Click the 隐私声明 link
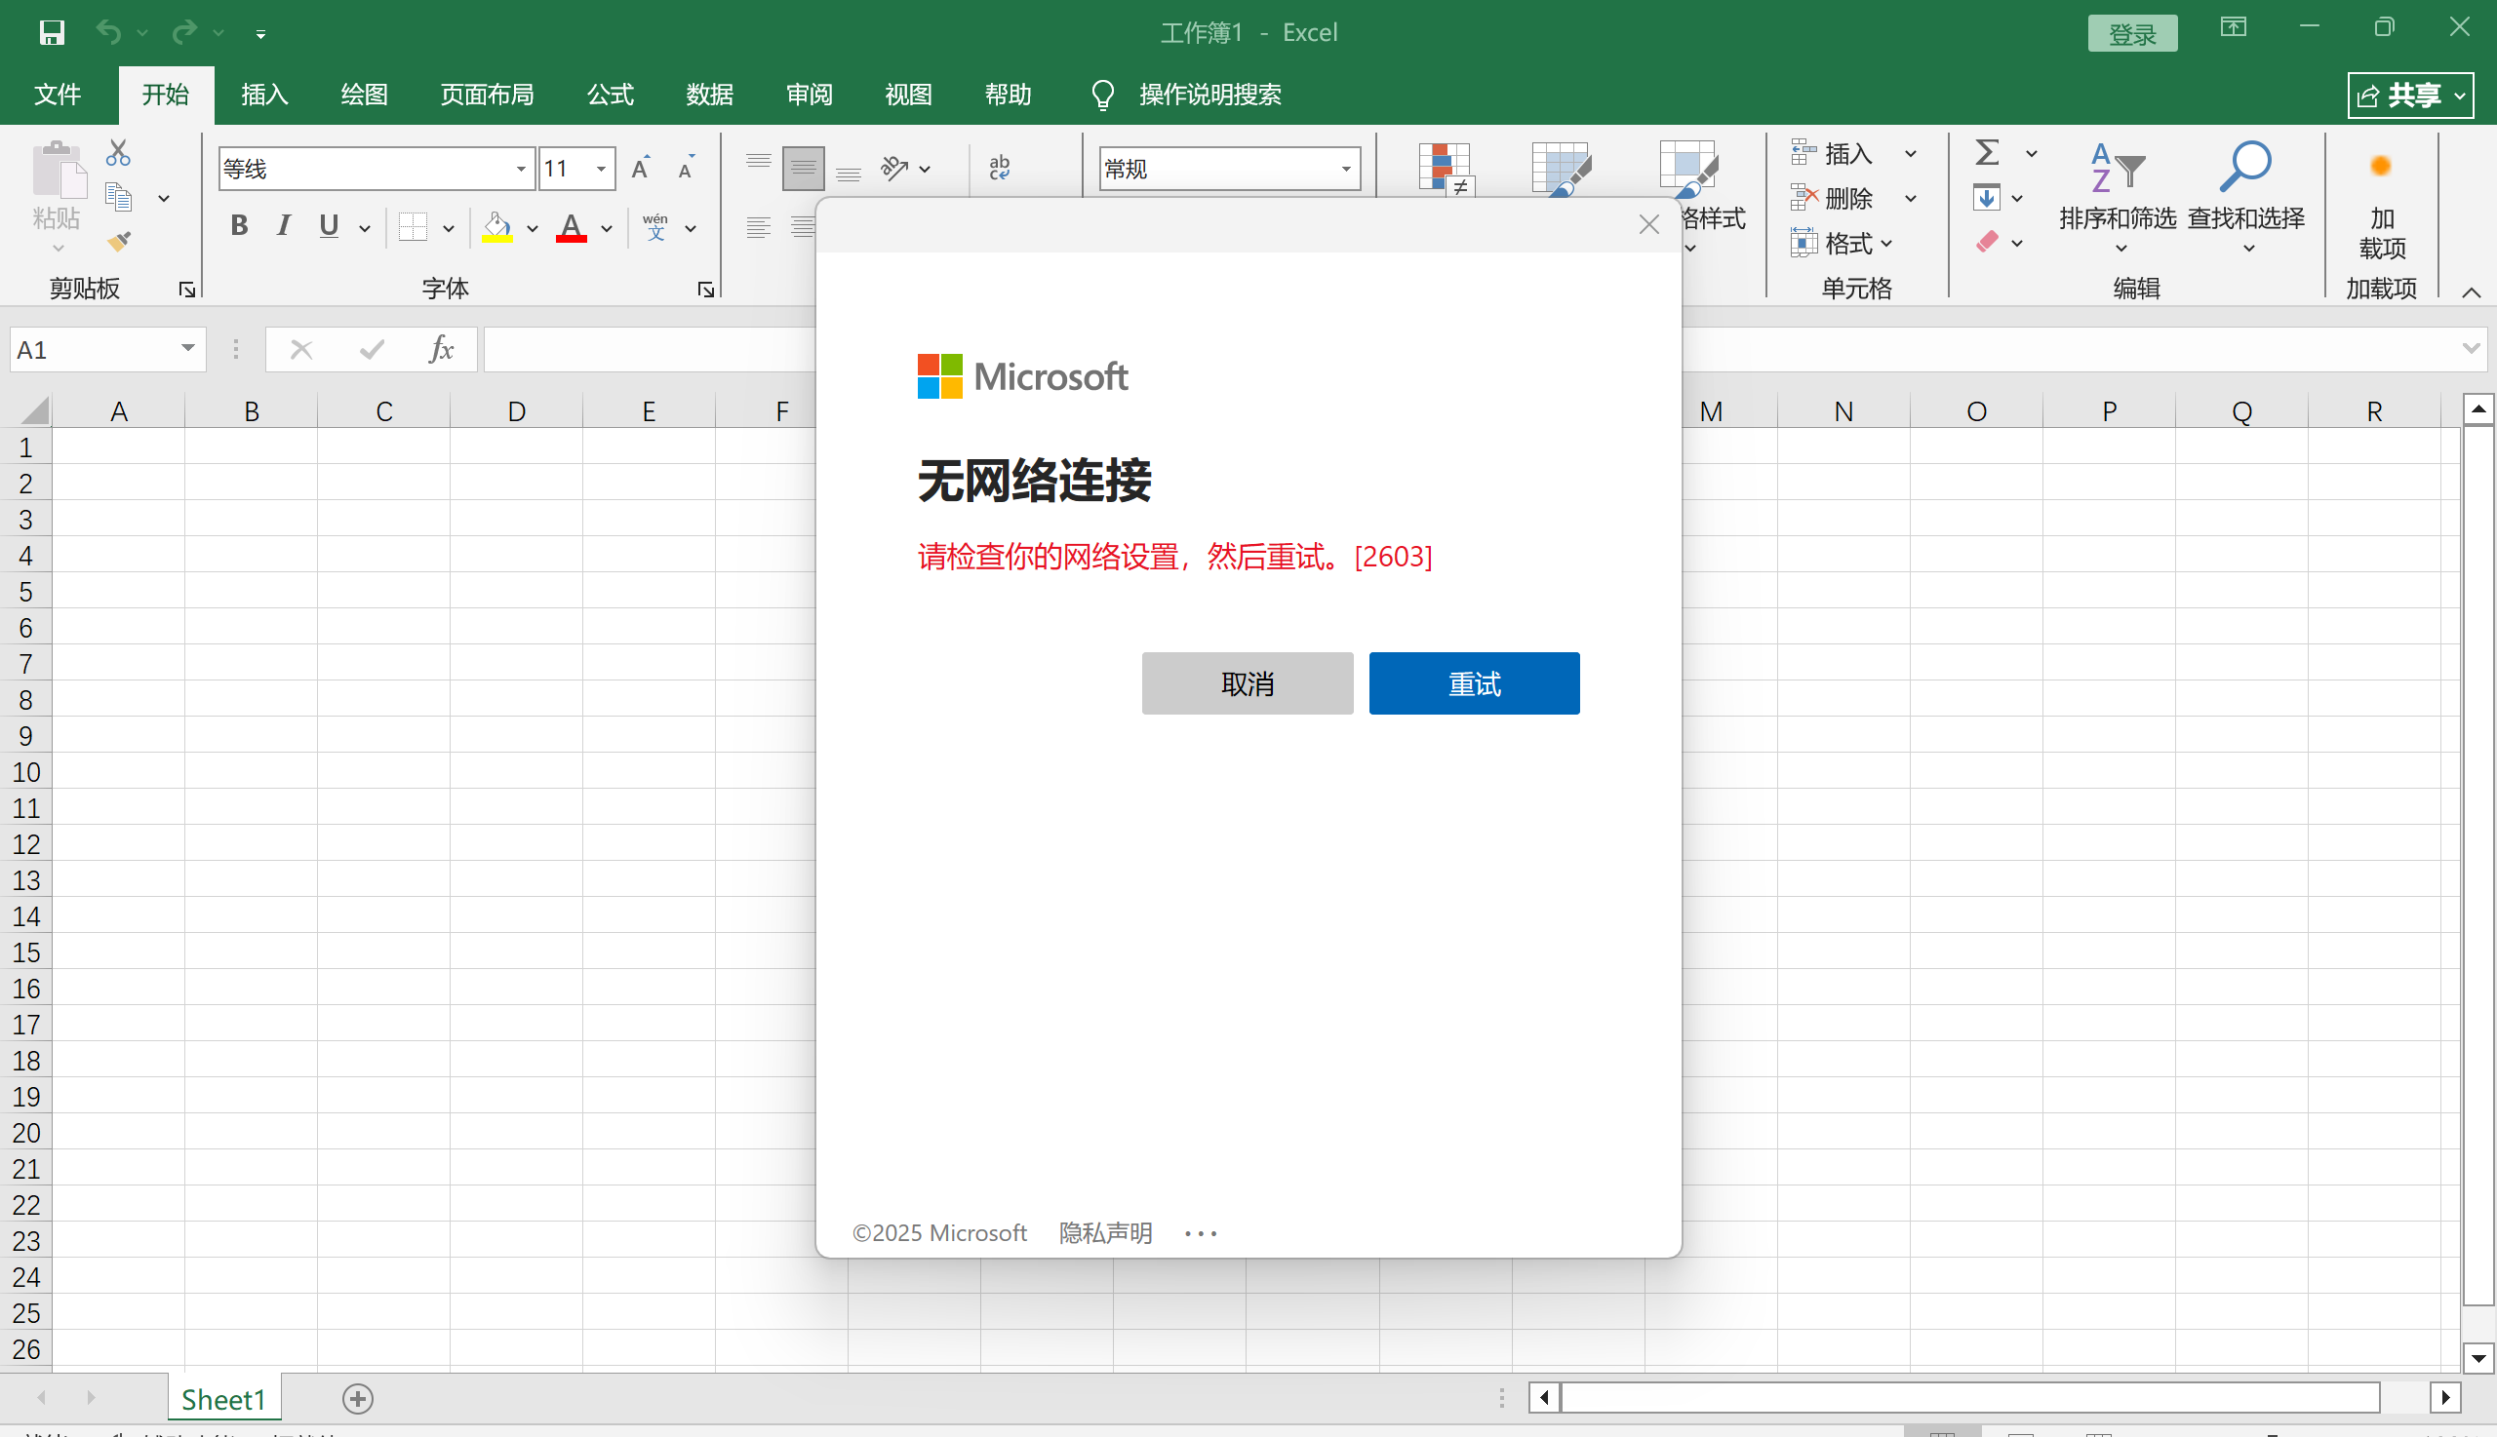The height and width of the screenshot is (1437, 2497). tap(1105, 1232)
